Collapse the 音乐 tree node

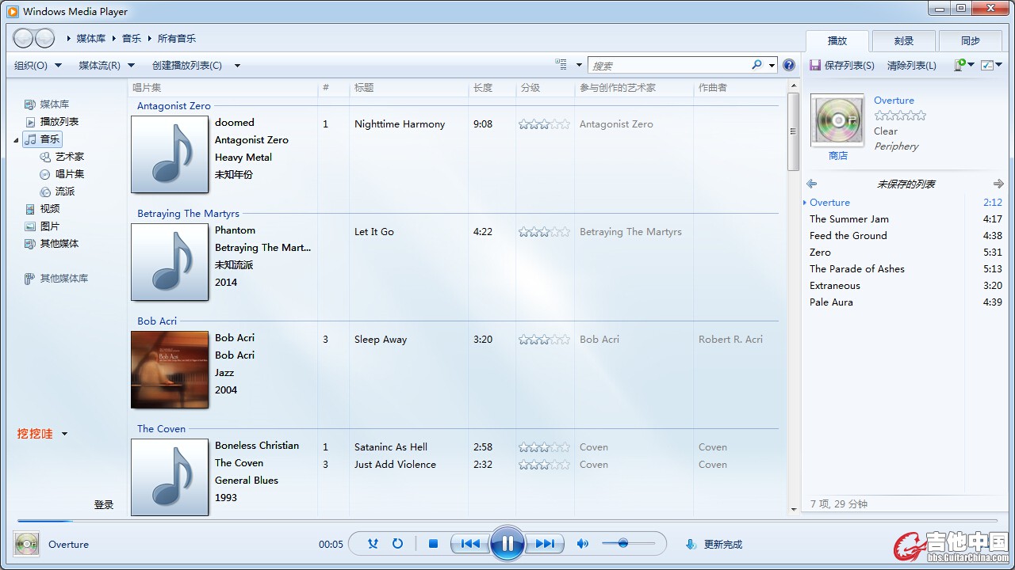click(17, 139)
